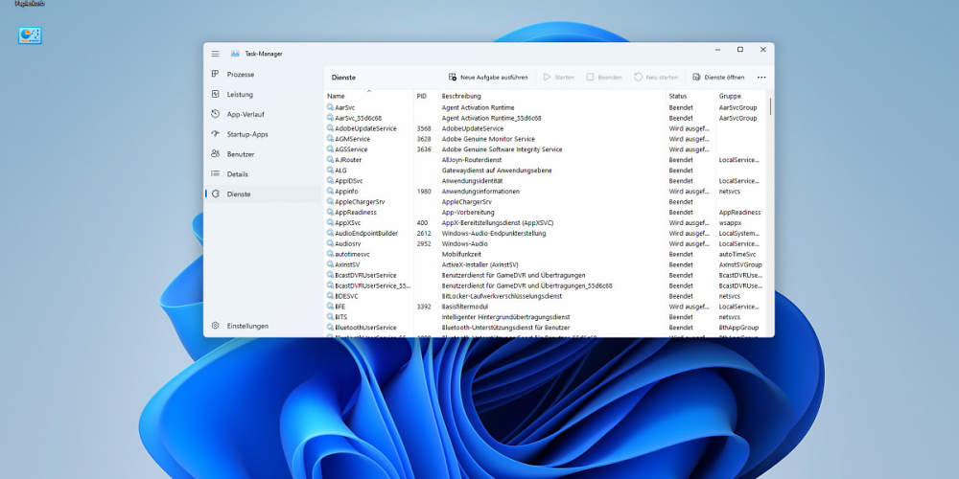Select the AppXSvc service row

point(545,222)
